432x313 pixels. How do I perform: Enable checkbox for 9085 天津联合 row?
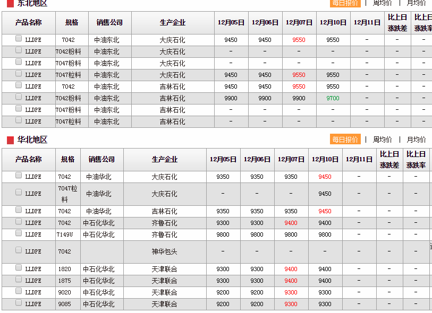tap(19, 303)
